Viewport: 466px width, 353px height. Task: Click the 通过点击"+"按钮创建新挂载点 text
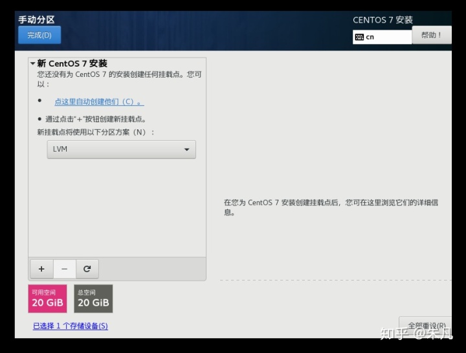click(96, 120)
